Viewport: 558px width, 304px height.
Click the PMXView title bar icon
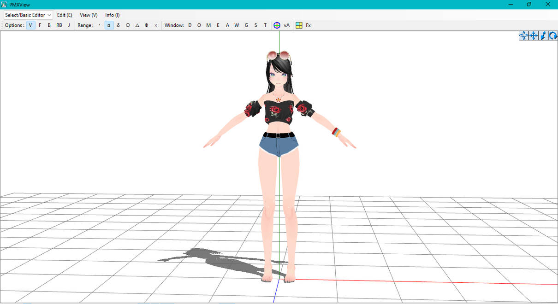click(4, 4)
